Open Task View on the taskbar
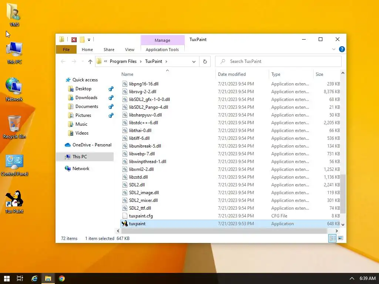This screenshot has height=284, width=379. pyautogui.click(x=20, y=278)
